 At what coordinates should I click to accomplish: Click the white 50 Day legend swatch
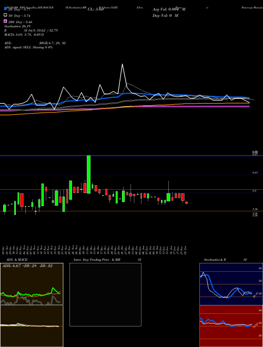tap(6, 15)
